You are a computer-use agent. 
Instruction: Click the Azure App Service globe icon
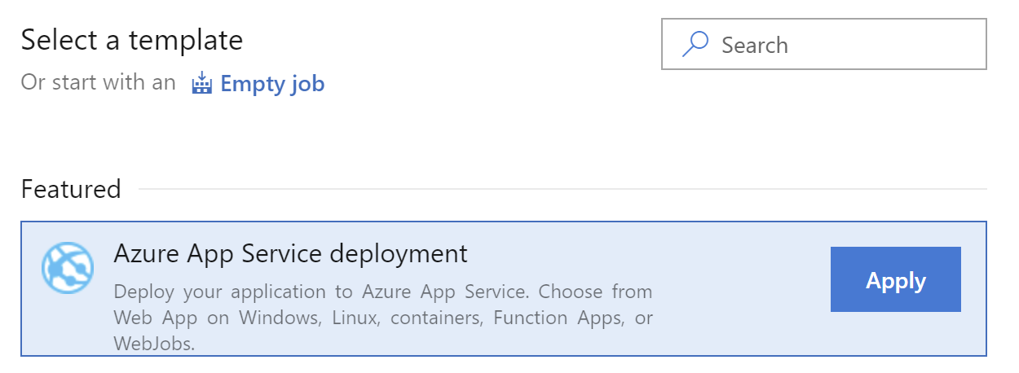pyautogui.click(x=68, y=268)
